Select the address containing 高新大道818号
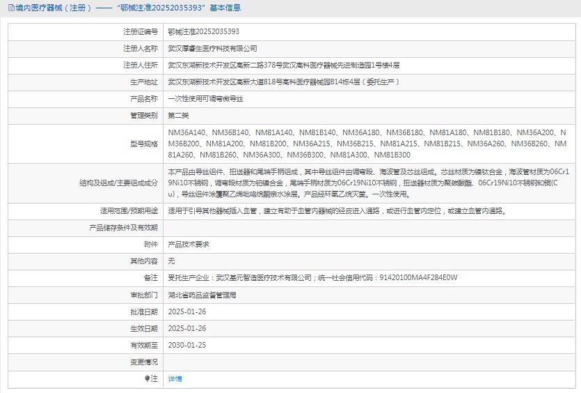581x393 pixels. [x=284, y=82]
